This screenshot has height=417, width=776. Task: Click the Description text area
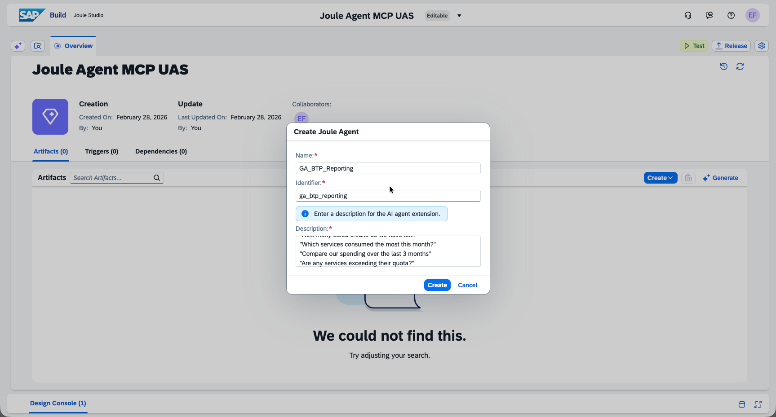388,251
